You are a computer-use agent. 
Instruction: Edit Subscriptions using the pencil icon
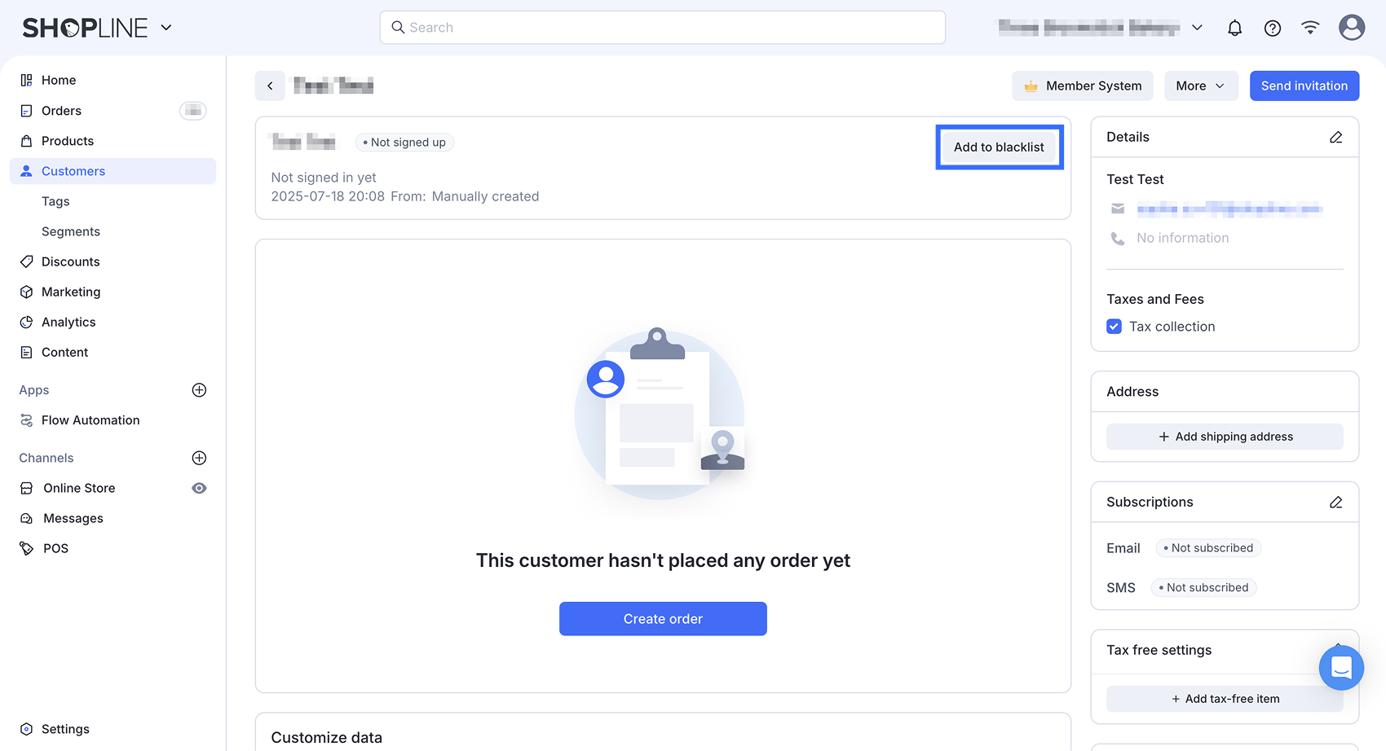[1335, 502]
